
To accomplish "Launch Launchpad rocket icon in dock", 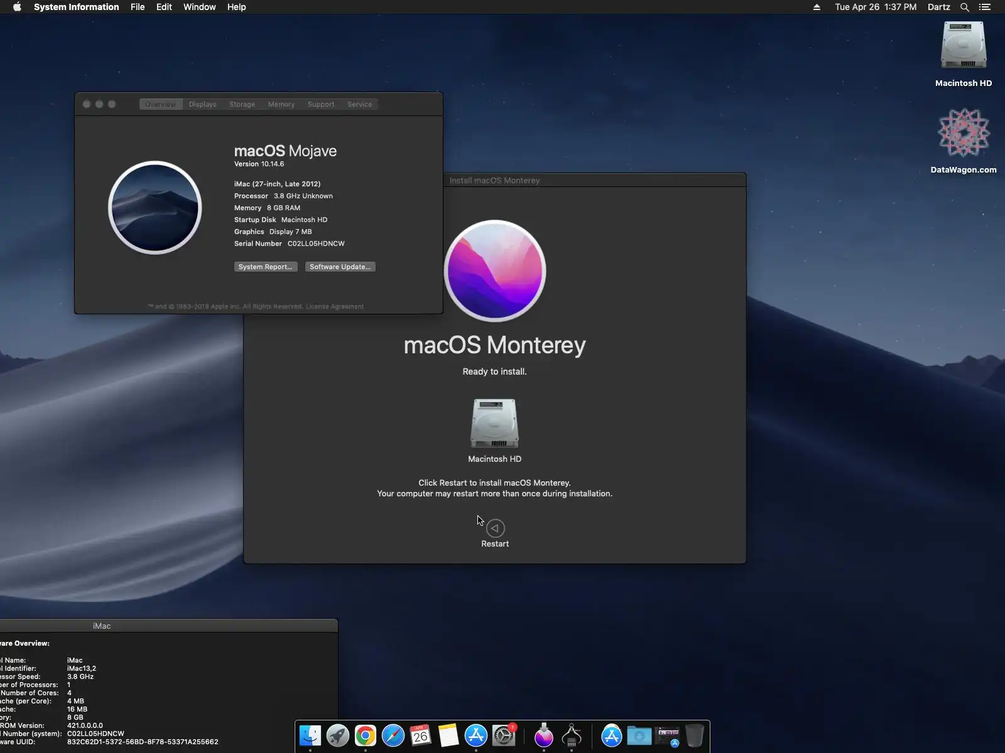I will point(338,735).
